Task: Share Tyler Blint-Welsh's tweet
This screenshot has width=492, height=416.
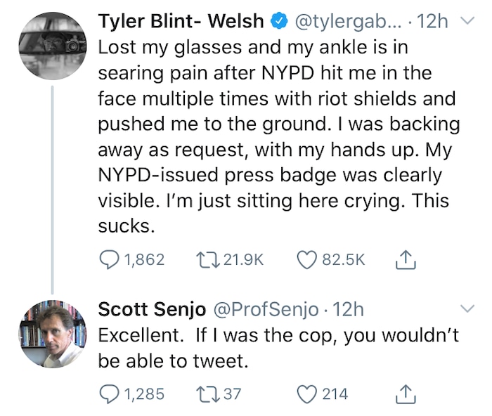Action: (407, 260)
